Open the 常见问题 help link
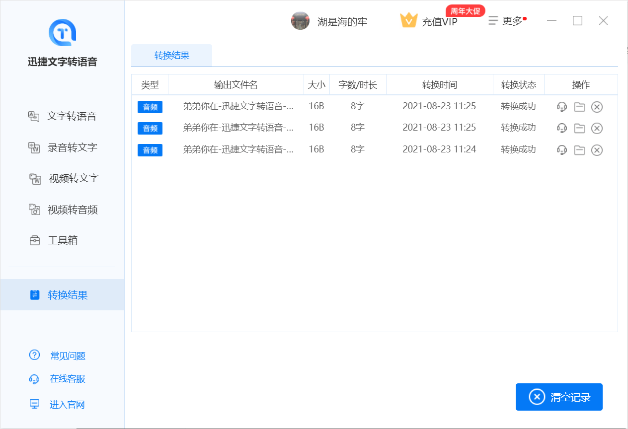Viewport: 628px width, 429px height. coord(57,356)
